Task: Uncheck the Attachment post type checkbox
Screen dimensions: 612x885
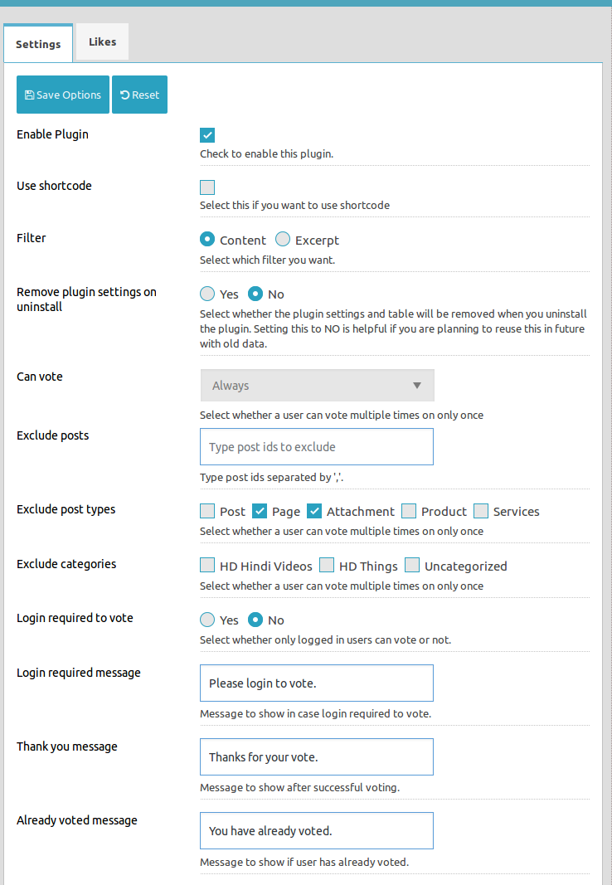Action: [x=314, y=511]
